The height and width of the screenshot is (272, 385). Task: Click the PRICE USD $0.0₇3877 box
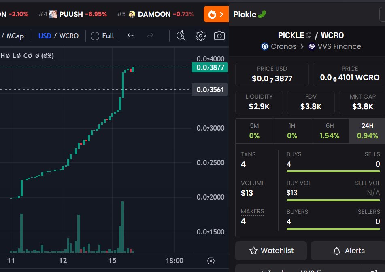coord(272,74)
